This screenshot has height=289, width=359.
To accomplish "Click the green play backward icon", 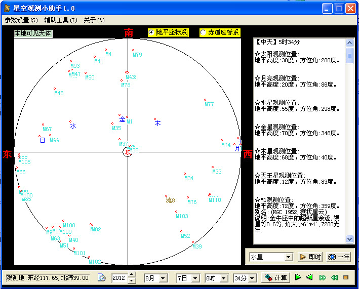I will point(309,277).
